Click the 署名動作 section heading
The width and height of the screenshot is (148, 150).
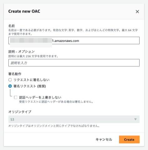tap(15, 74)
